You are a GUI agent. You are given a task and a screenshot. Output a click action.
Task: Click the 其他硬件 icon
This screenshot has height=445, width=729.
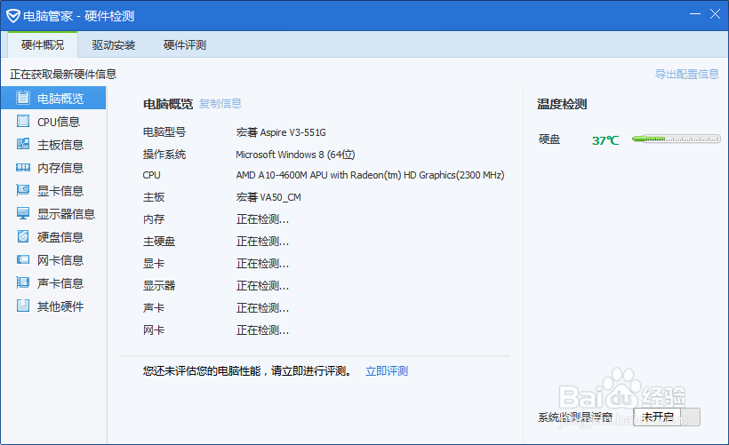click(23, 306)
